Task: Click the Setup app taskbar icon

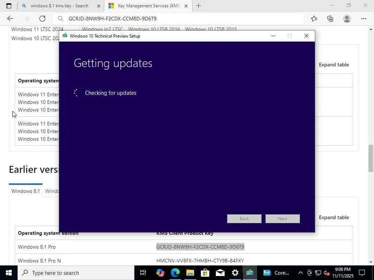Action: pos(250,273)
